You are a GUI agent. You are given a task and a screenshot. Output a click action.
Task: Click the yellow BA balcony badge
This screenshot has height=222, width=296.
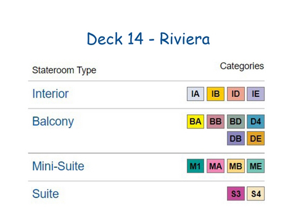coord(195,121)
